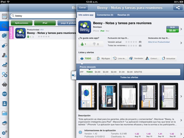Screen dimensions: 184x138
Task: Select the Aplicaciones filter button
Action: [x=21, y=23]
